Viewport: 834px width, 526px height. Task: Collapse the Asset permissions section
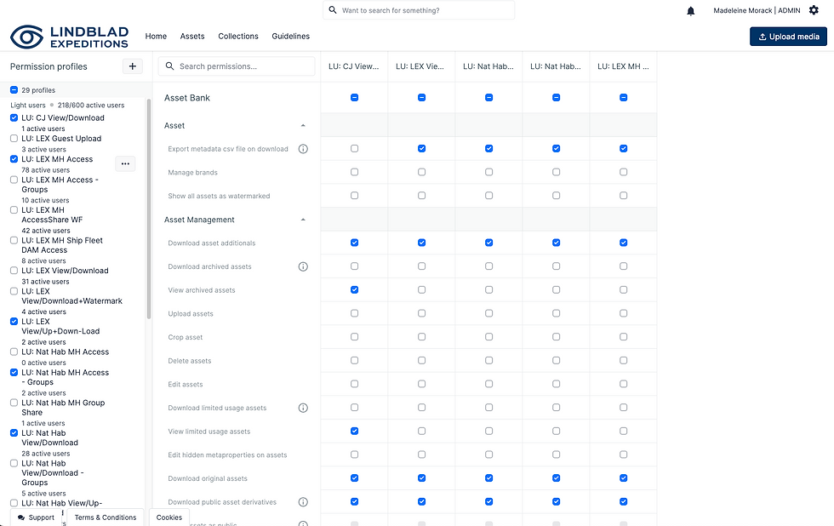(304, 126)
